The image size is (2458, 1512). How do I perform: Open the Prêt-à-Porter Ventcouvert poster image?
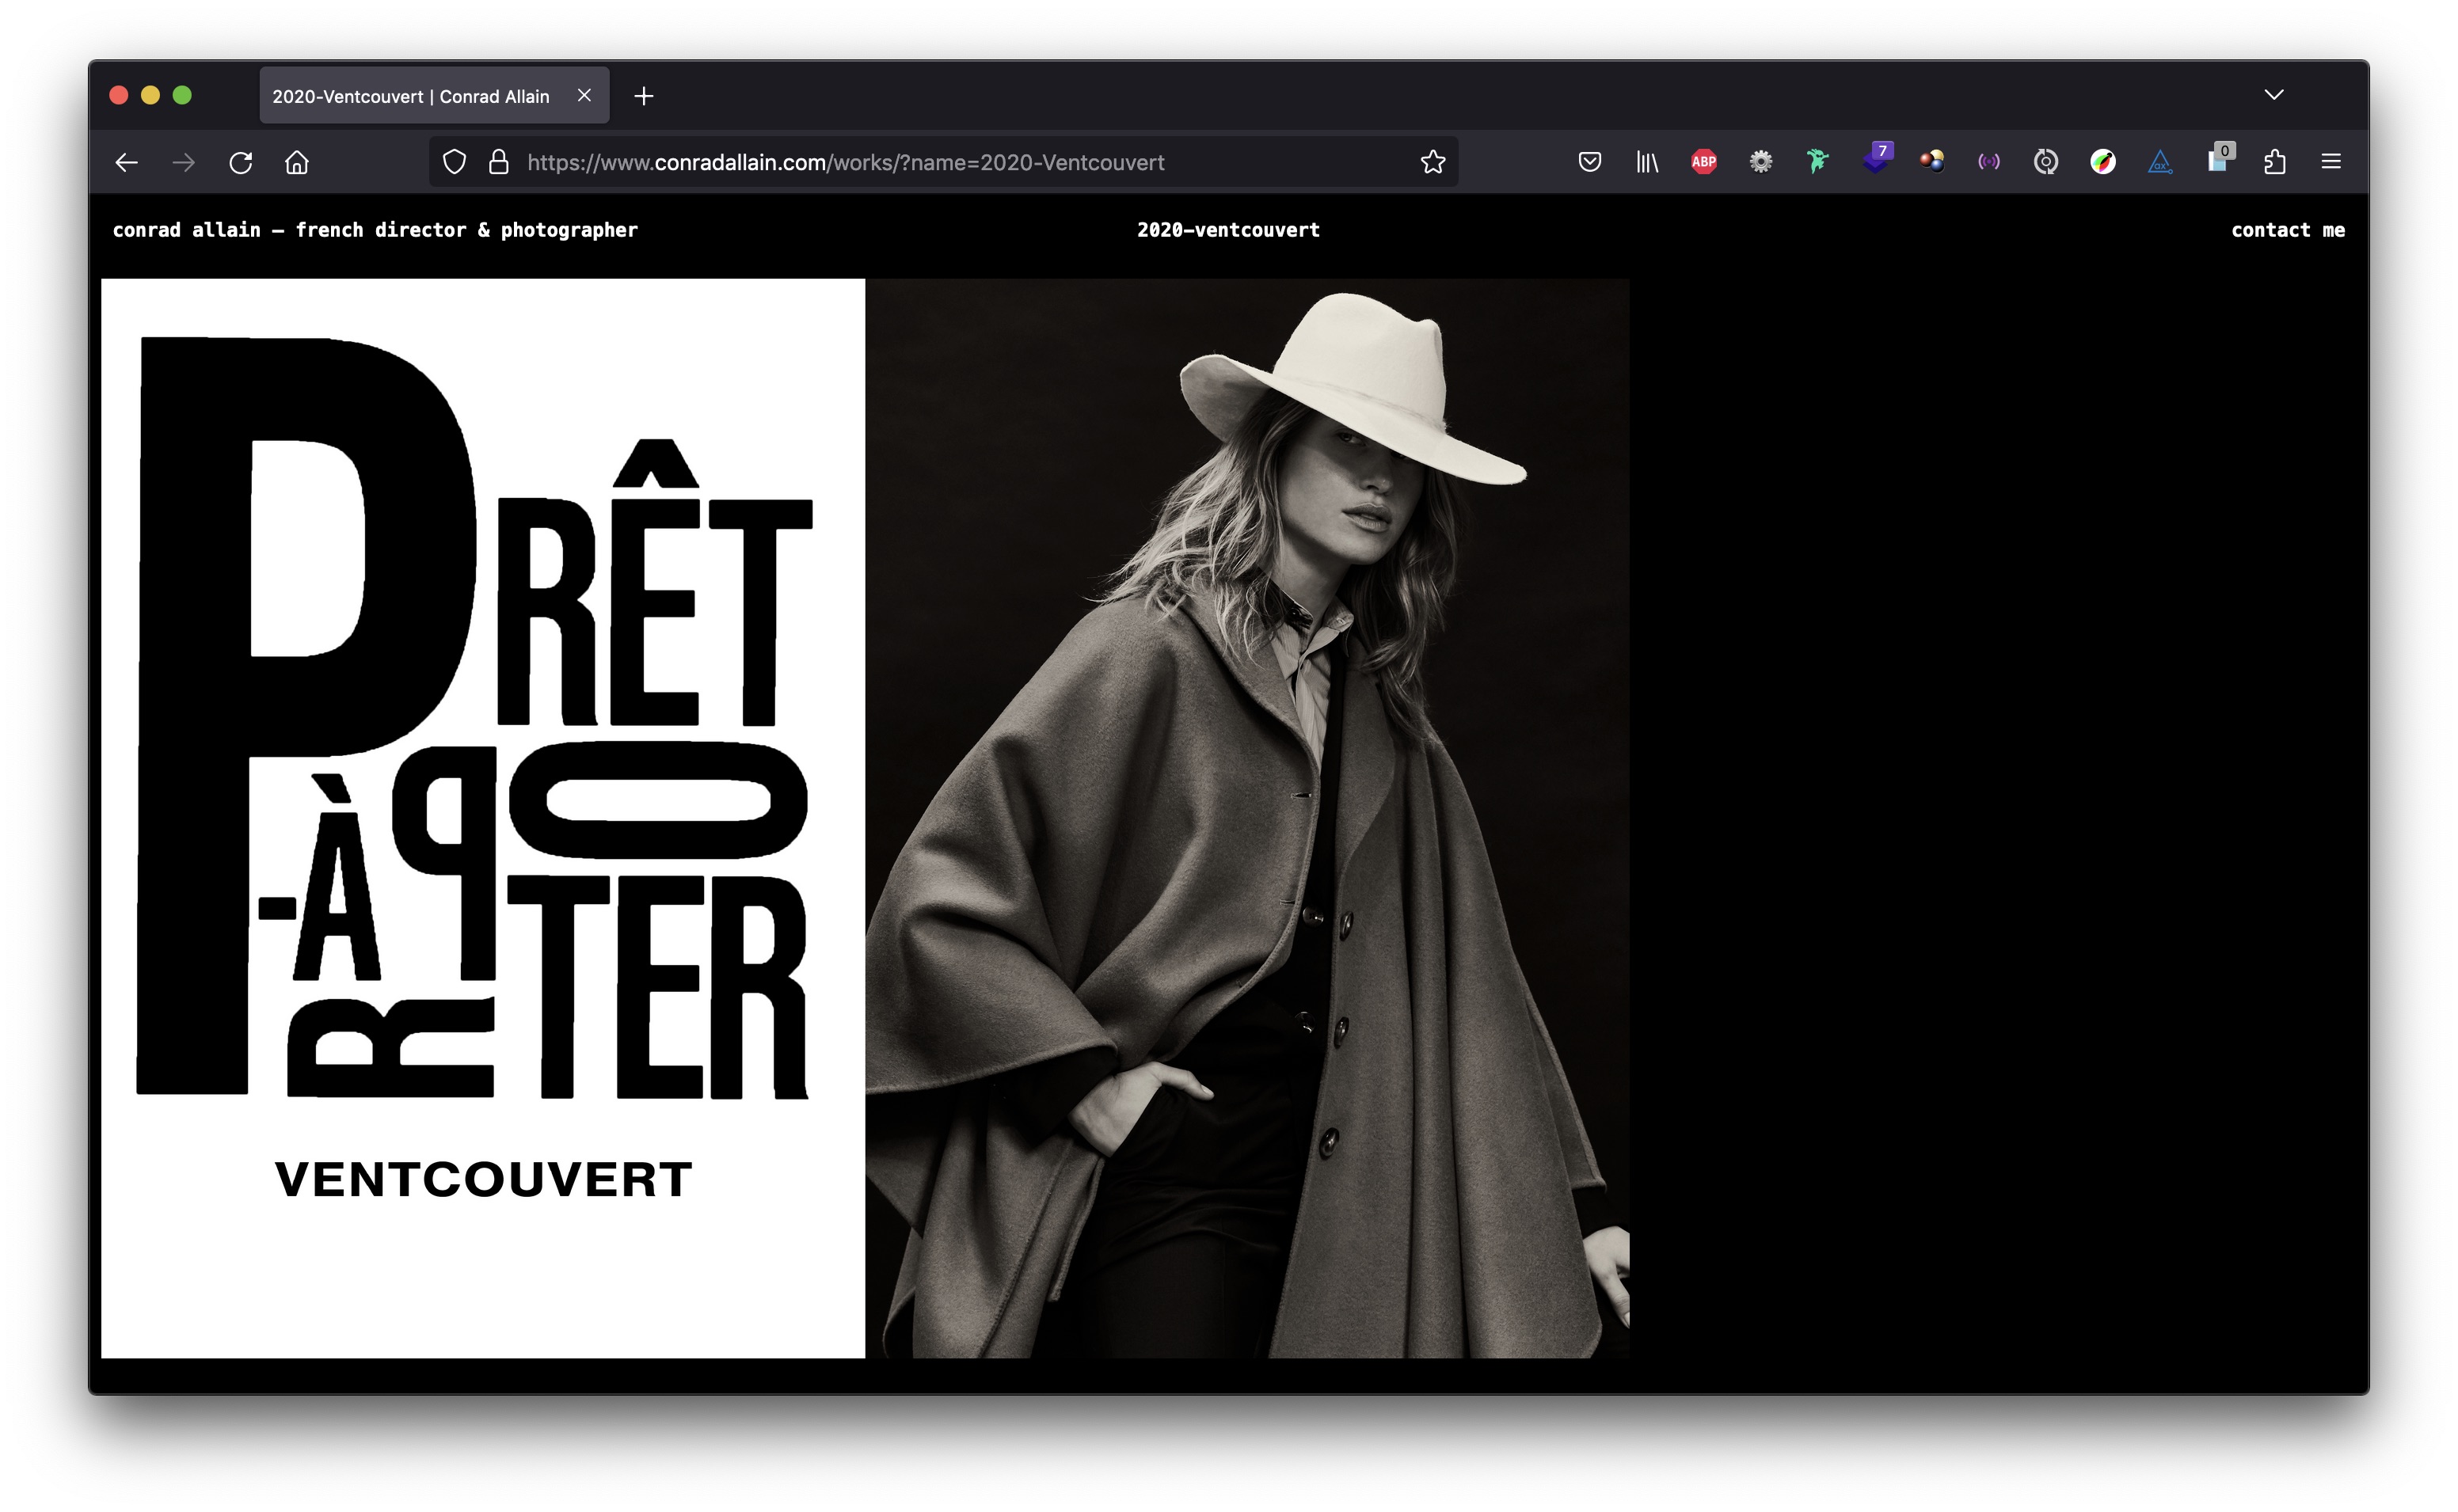click(483, 818)
